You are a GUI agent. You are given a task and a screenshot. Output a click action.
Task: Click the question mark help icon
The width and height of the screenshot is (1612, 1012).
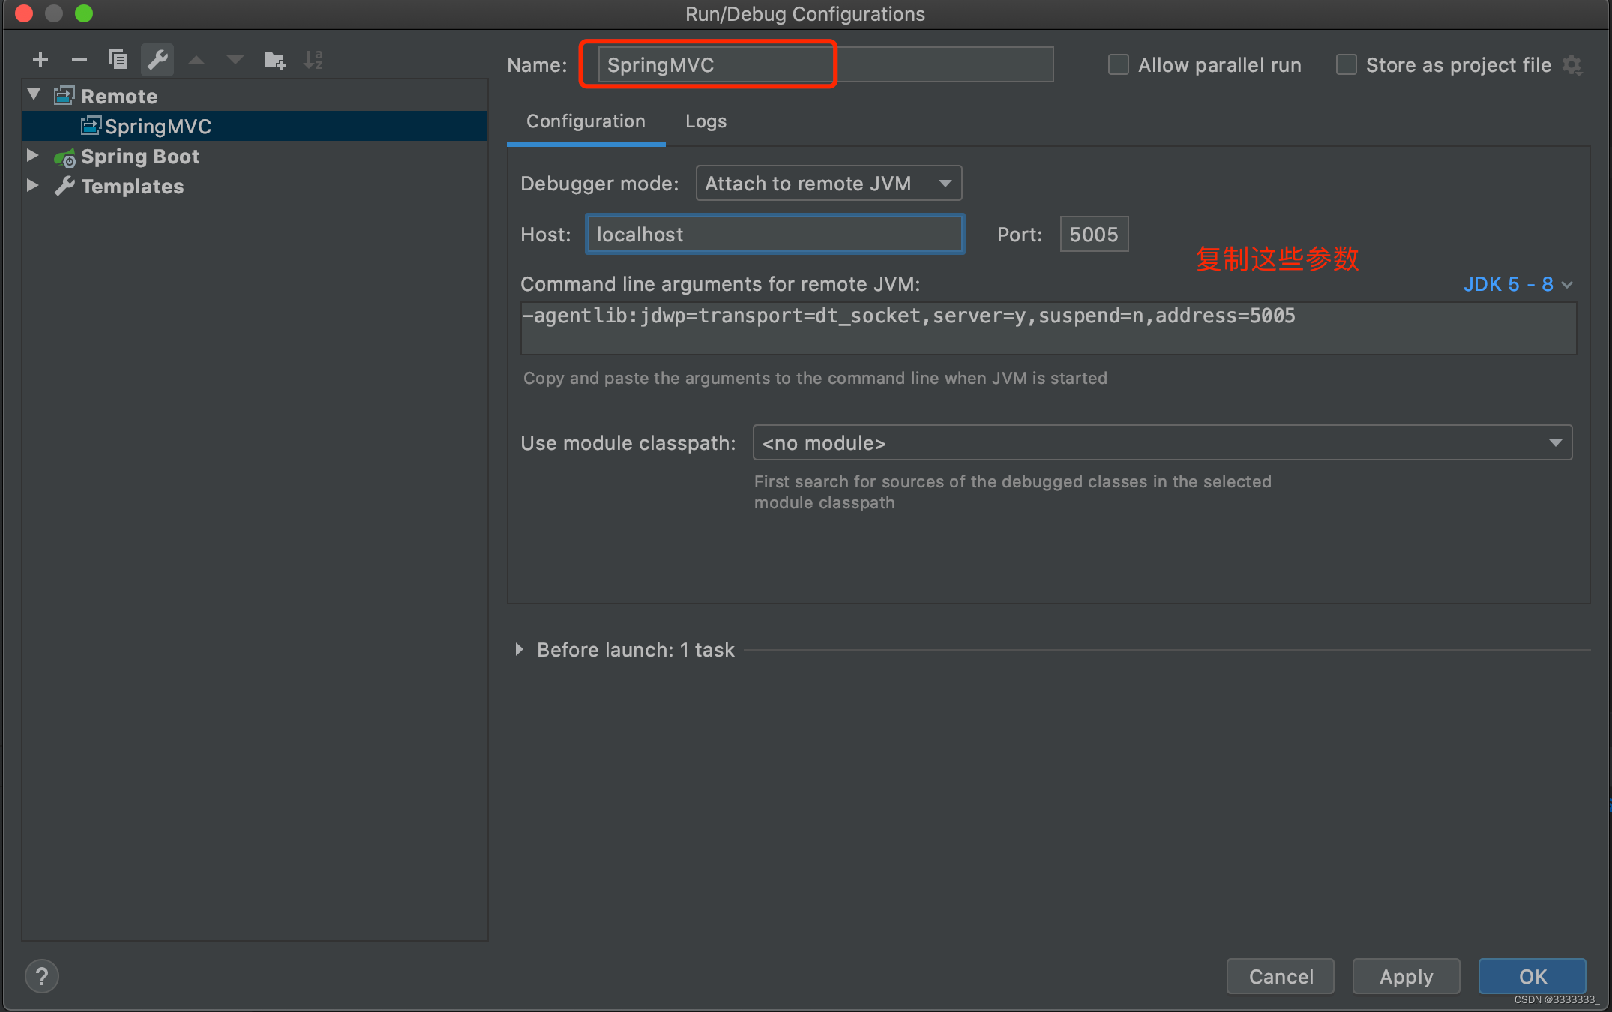[42, 976]
